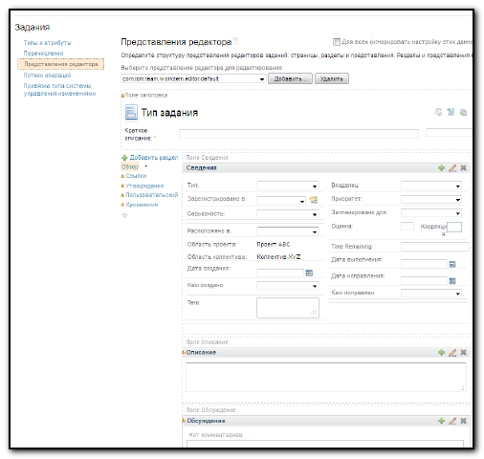This screenshot has width=484, height=459.
Task: Click into the Оценка field
Action: pos(407,227)
